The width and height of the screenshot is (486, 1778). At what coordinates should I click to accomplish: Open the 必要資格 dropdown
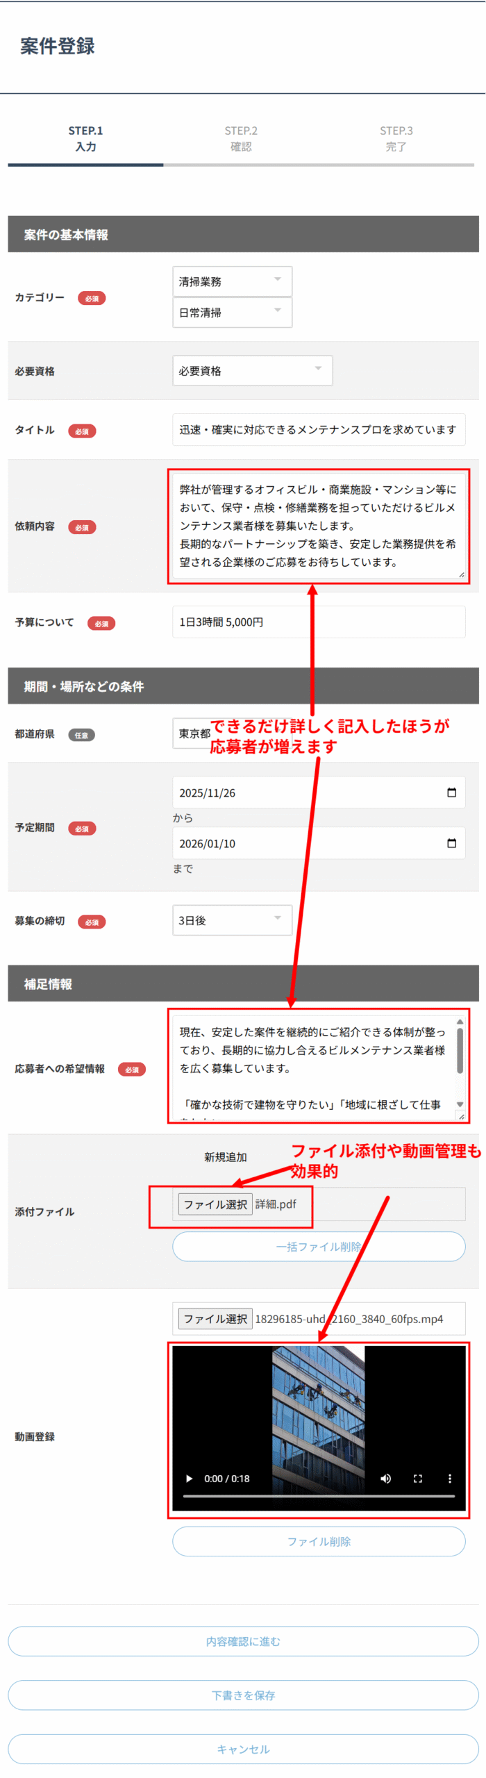point(252,371)
